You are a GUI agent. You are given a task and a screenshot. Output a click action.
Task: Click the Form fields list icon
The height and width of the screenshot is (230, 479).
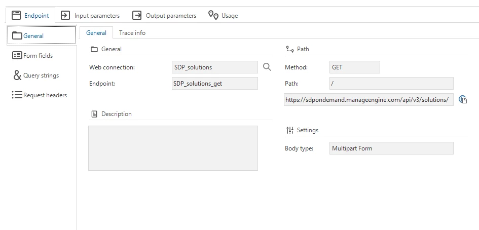point(17,55)
